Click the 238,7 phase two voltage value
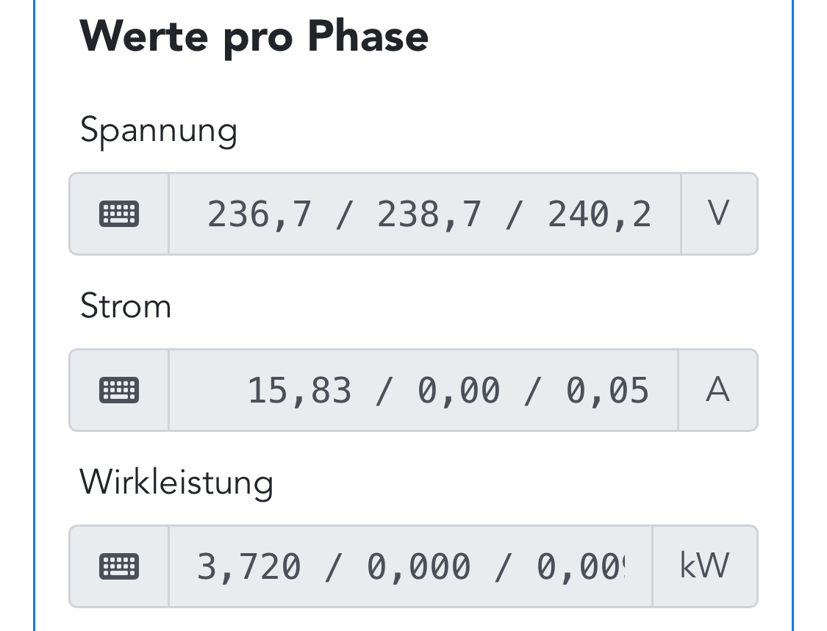Image resolution: width=827 pixels, height=631 pixels. [429, 215]
